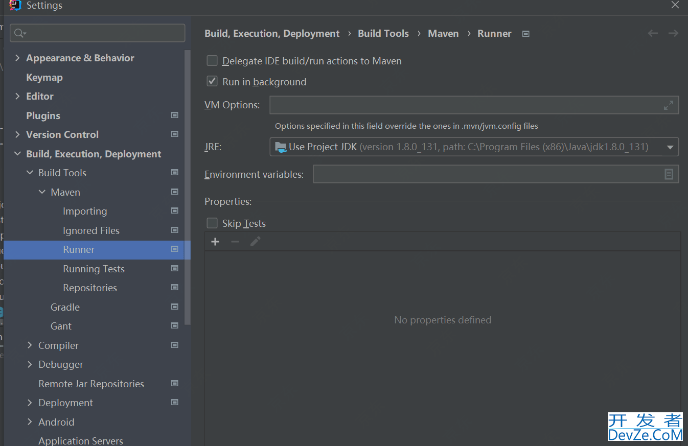Click Build, Execution, Deployment breadcrumb
This screenshot has width=688, height=446.
pos(272,33)
